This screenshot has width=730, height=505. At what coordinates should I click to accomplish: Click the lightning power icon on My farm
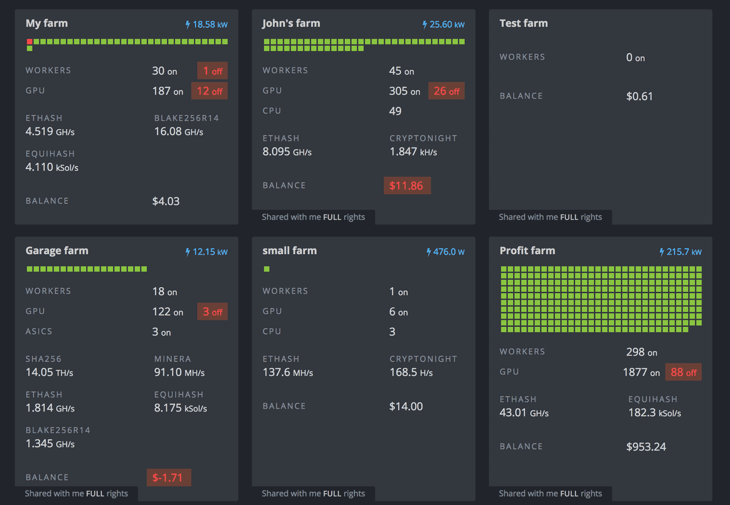click(187, 24)
